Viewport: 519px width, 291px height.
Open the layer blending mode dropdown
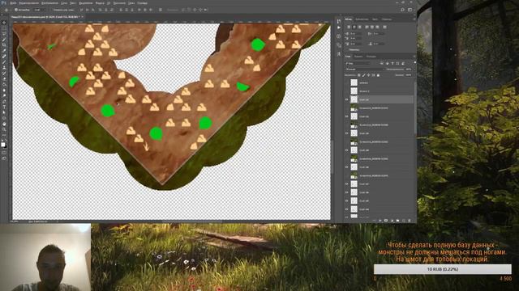pyautogui.click(x=364, y=70)
